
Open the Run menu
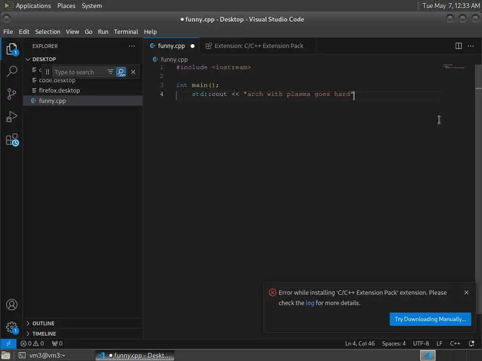pos(103,31)
